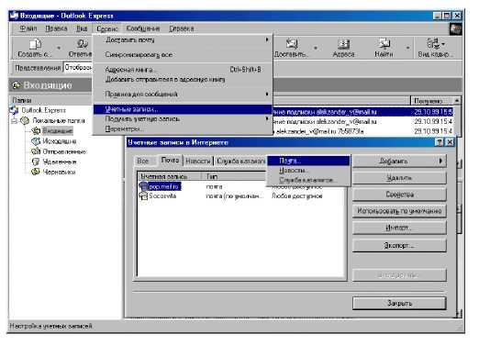Click the Outlook Express root icon in the folder tree
The height and width of the screenshot is (346, 479).
click(14, 110)
